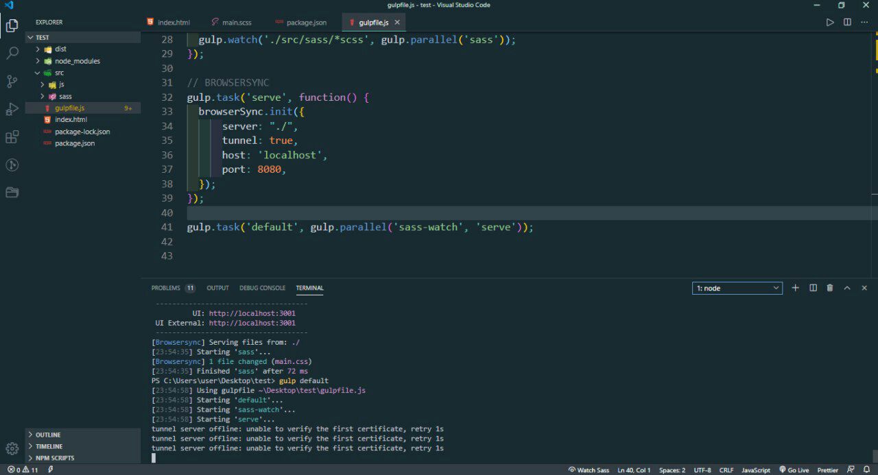Open the DEBUG CONSOLE panel tab

(263, 288)
